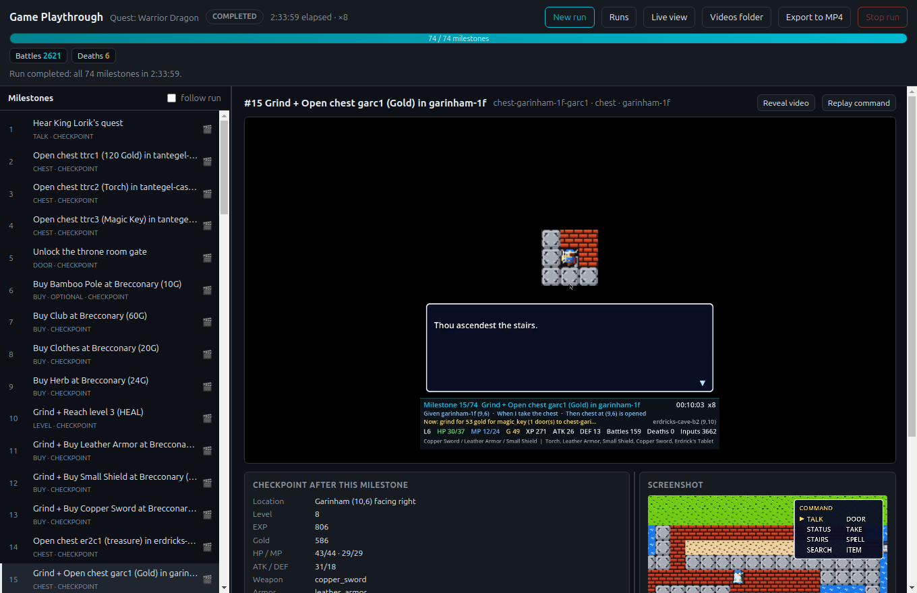Click the "Quest: Warrior Dragon" subtitle

(x=154, y=18)
